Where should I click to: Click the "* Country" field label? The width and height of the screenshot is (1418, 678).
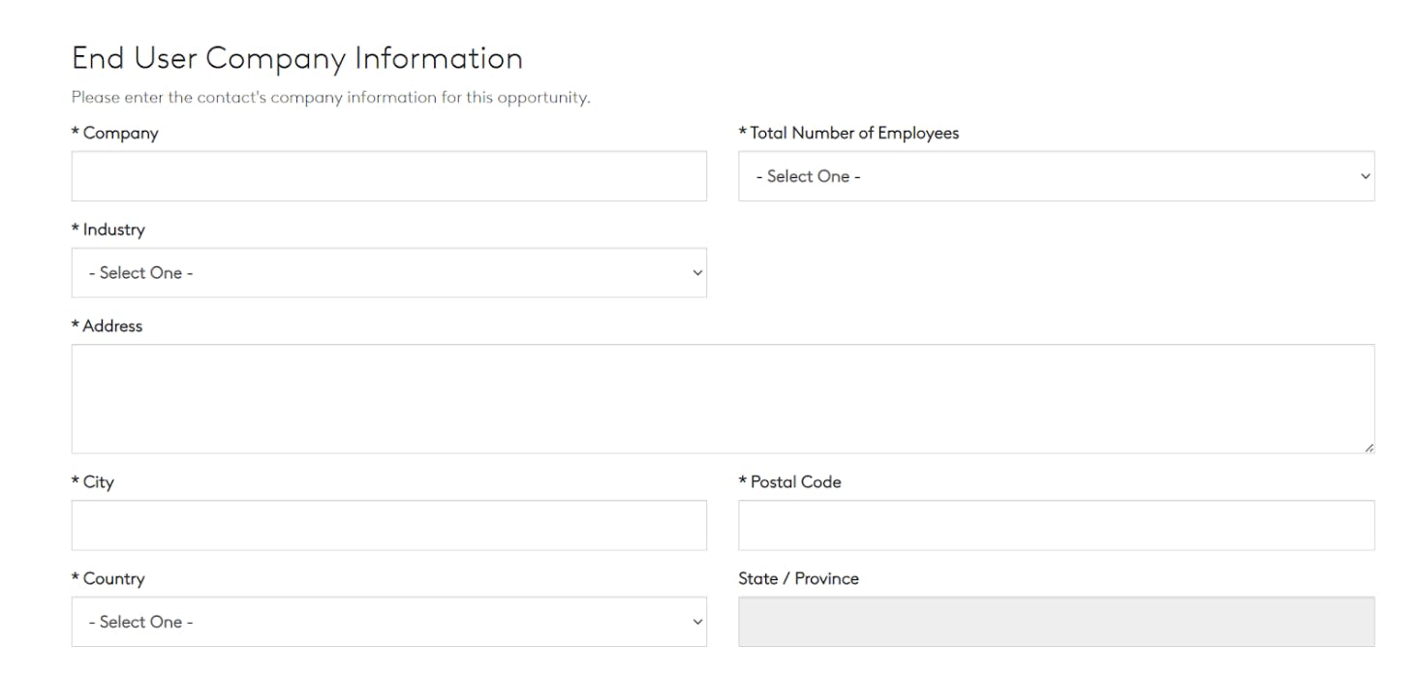(108, 579)
